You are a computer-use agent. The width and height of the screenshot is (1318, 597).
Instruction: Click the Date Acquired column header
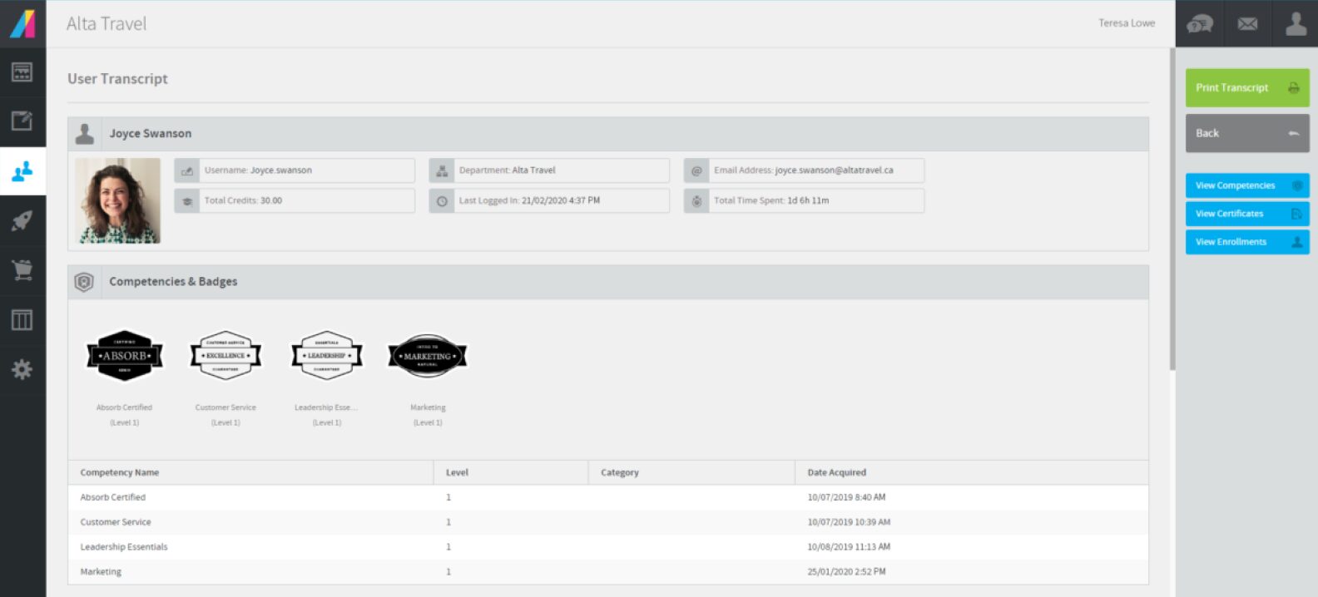click(x=836, y=472)
